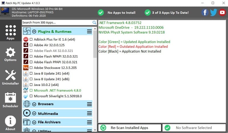The image size is (228, 133).
Task: Click Re-Scan Installed Apps button
Action: [x=130, y=128]
